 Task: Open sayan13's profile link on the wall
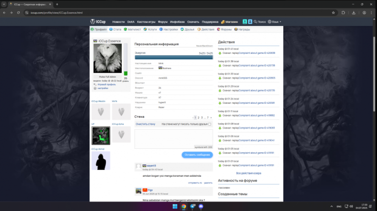(x=151, y=165)
